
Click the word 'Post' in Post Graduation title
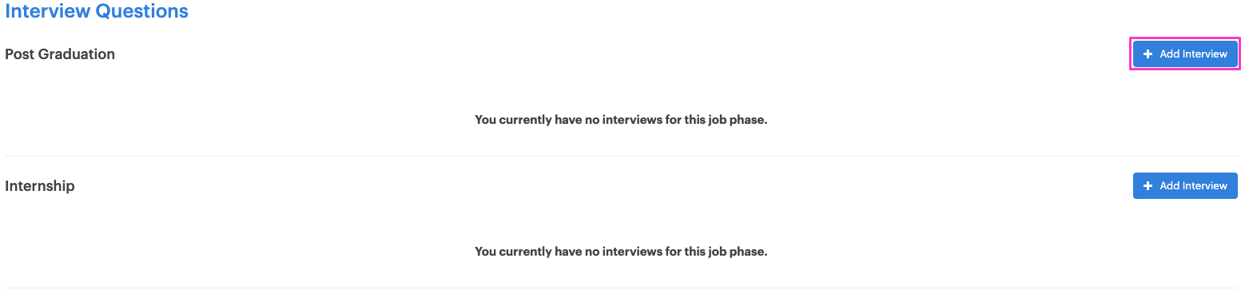click(19, 54)
